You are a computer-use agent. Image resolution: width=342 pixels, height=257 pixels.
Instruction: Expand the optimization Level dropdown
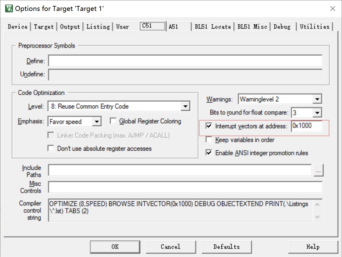point(185,107)
